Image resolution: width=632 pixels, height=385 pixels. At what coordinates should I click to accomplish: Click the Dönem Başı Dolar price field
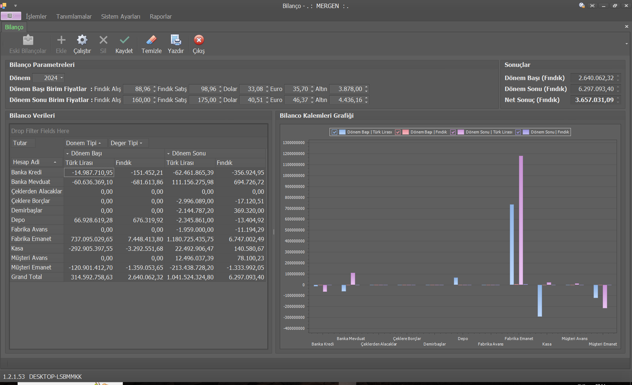coord(252,89)
